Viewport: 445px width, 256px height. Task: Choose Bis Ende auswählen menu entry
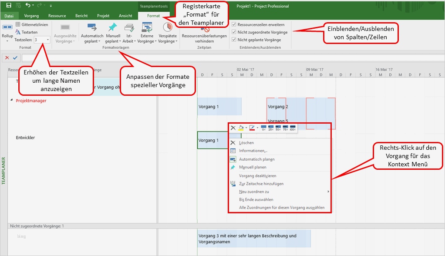(x=280, y=199)
